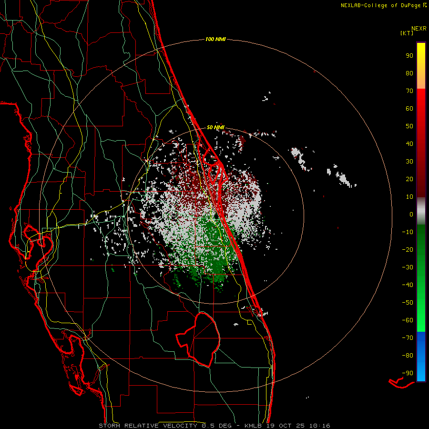Click the 10 value on the velocity scale
This screenshot has width=429, height=429.
[x=409, y=197]
